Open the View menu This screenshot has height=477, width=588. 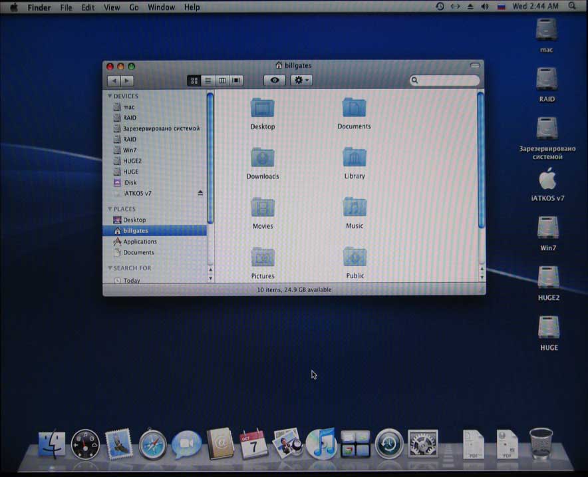[112, 7]
